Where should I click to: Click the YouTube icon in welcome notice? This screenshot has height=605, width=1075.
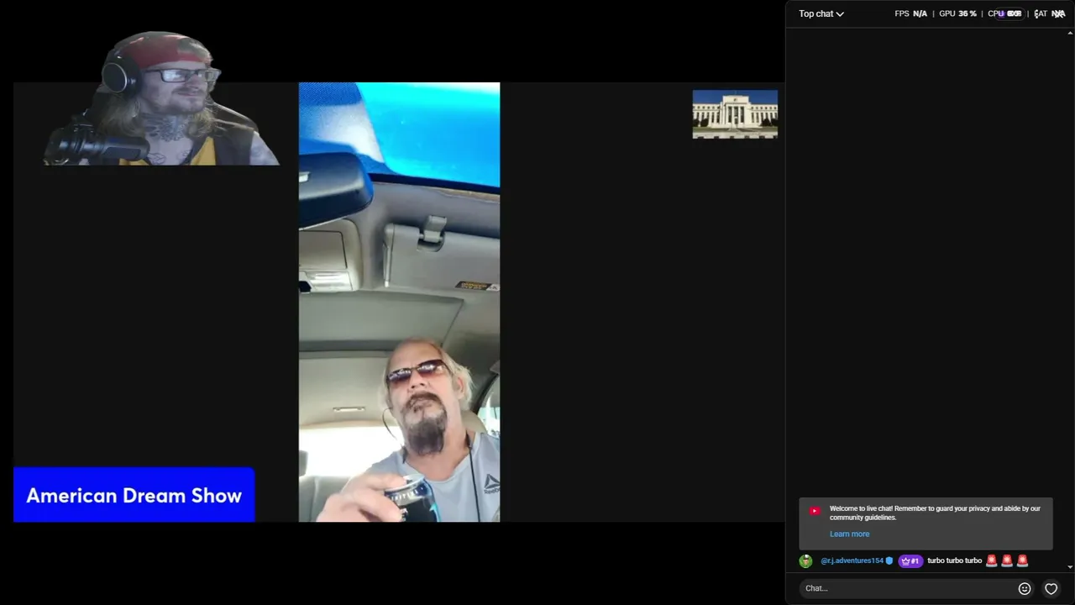point(815,510)
